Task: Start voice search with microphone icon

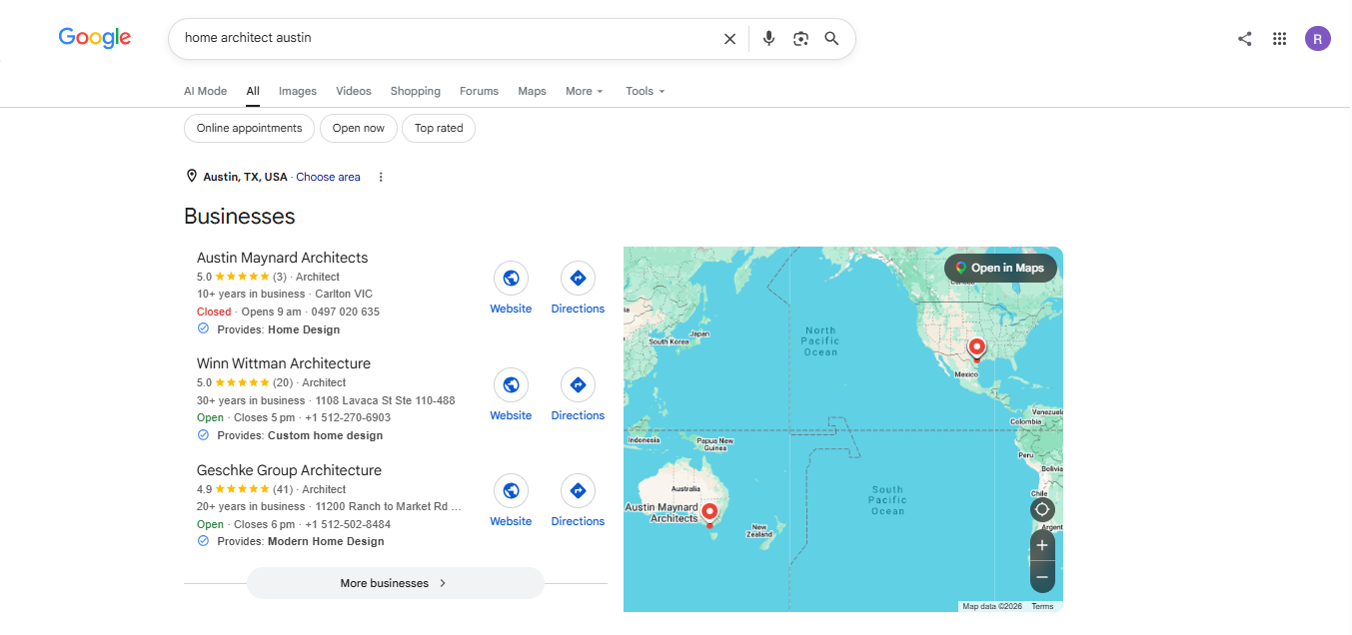Action: click(x=768, y=39)
